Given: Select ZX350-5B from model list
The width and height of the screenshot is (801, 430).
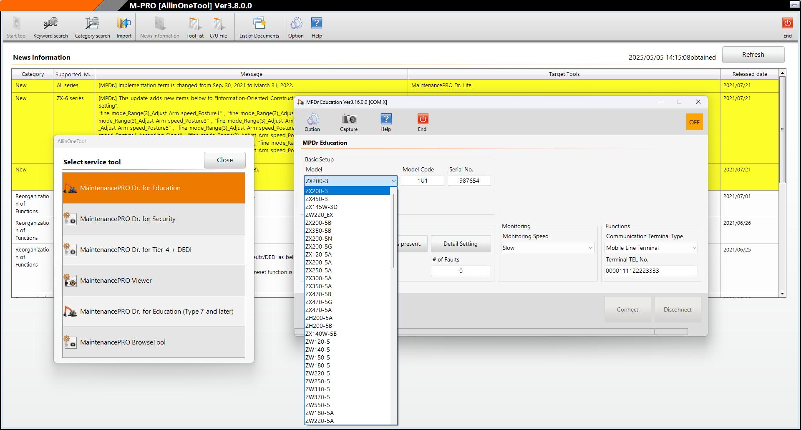Looking at the screenshot, I should 318,231.
